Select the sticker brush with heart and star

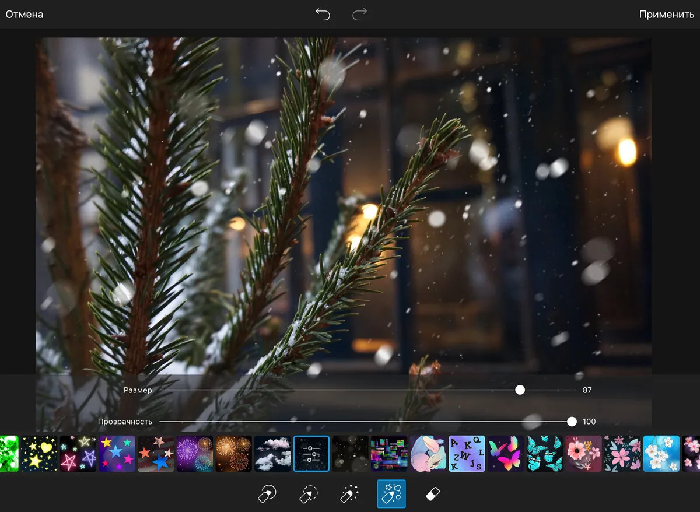[391, 495]
